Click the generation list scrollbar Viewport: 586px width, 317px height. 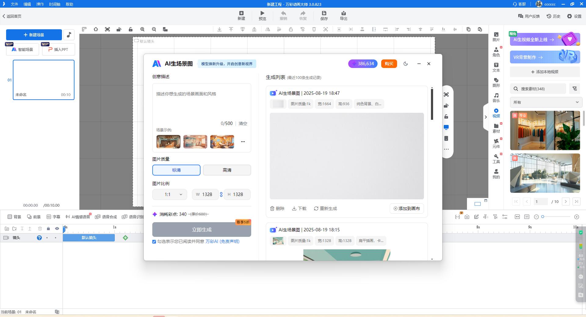pyautogui.click(x=432, y=105)
